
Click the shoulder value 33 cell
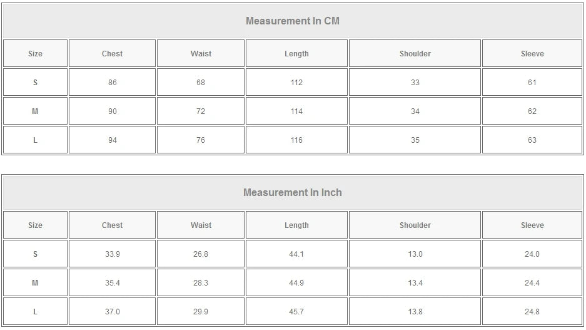click(x=415, y=83)
